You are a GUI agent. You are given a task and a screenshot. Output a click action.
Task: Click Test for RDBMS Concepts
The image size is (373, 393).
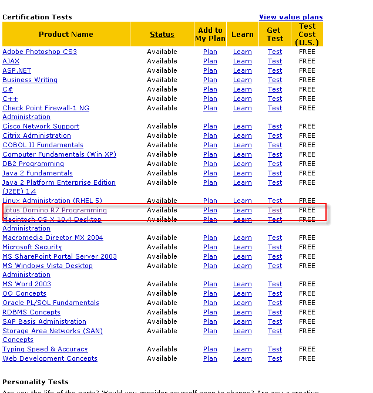tap(275, 312)
